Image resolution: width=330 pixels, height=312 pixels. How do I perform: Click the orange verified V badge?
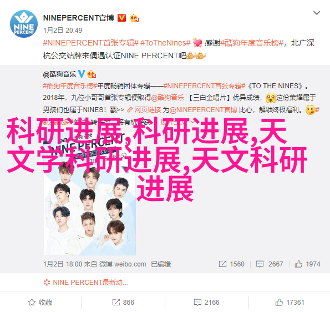(121, 18)
